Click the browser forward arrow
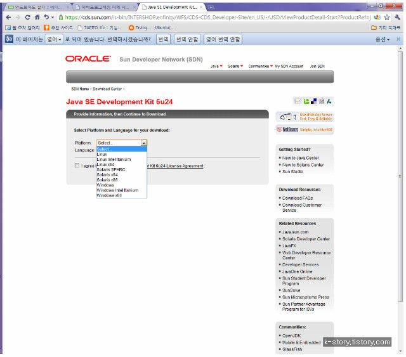The width and height of the screenshot is (406, 357). 18,17
